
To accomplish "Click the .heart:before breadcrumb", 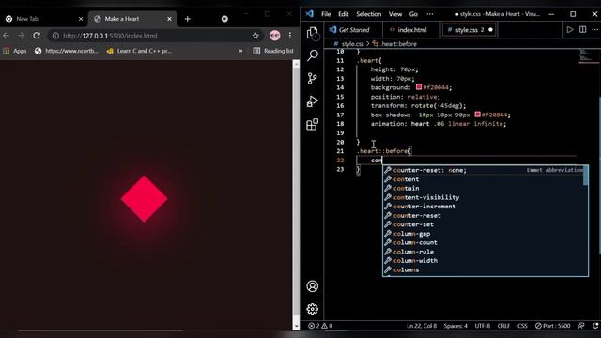I will (394, 44).
